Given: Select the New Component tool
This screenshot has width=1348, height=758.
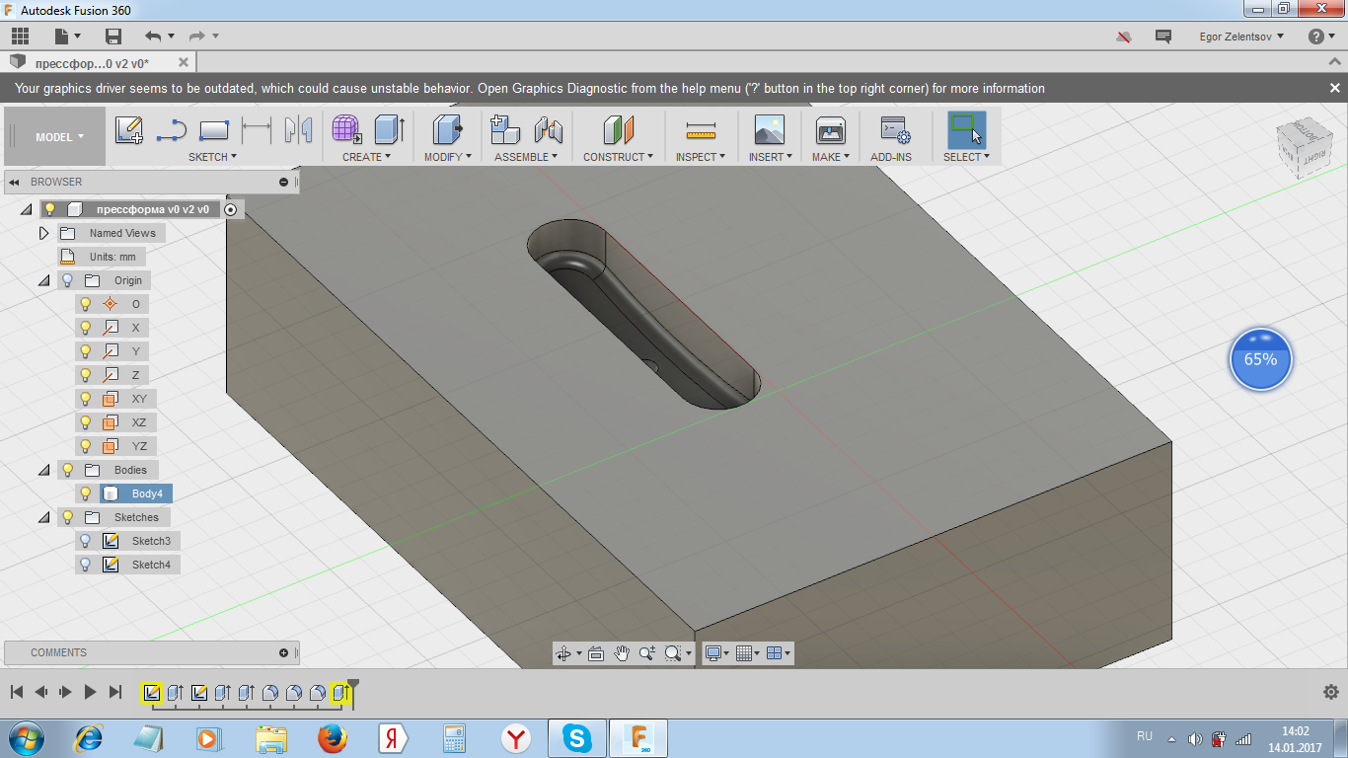Looking at the screenshot, I should click(x=505, y=129).
